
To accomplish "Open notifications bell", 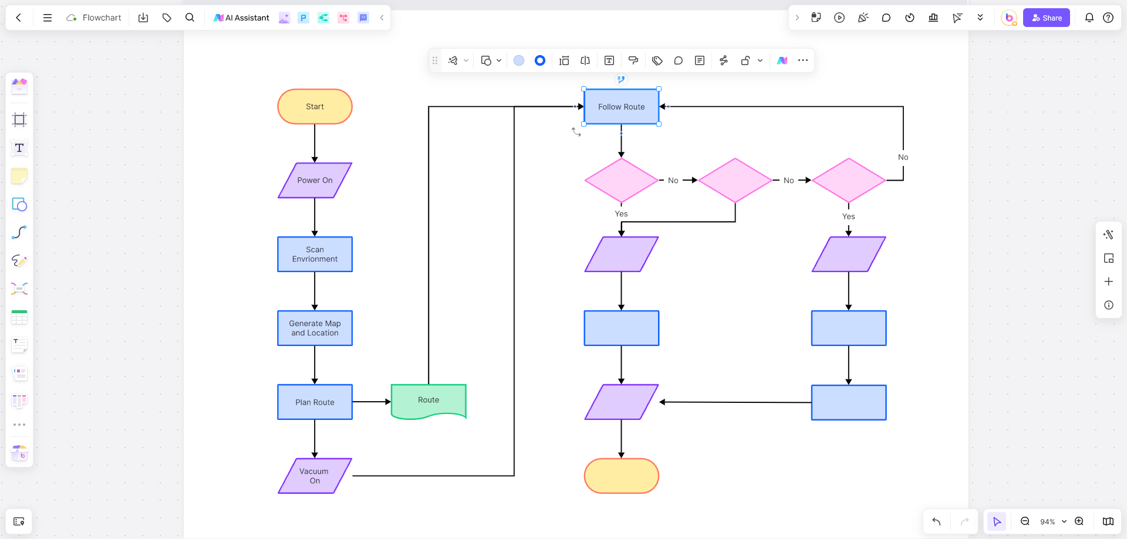I will [1089, 18].
